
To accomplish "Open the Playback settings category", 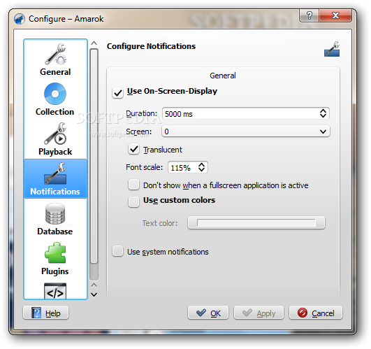I will pos(55,139).
